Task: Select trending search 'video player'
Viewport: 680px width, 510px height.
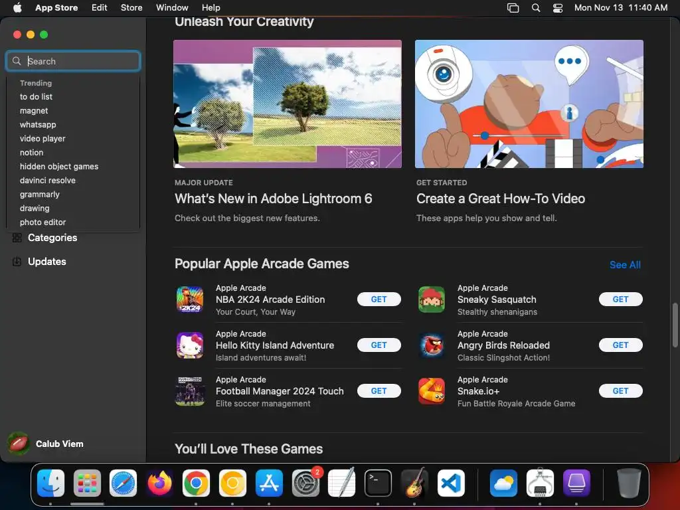Action: (x=42, y=138)
